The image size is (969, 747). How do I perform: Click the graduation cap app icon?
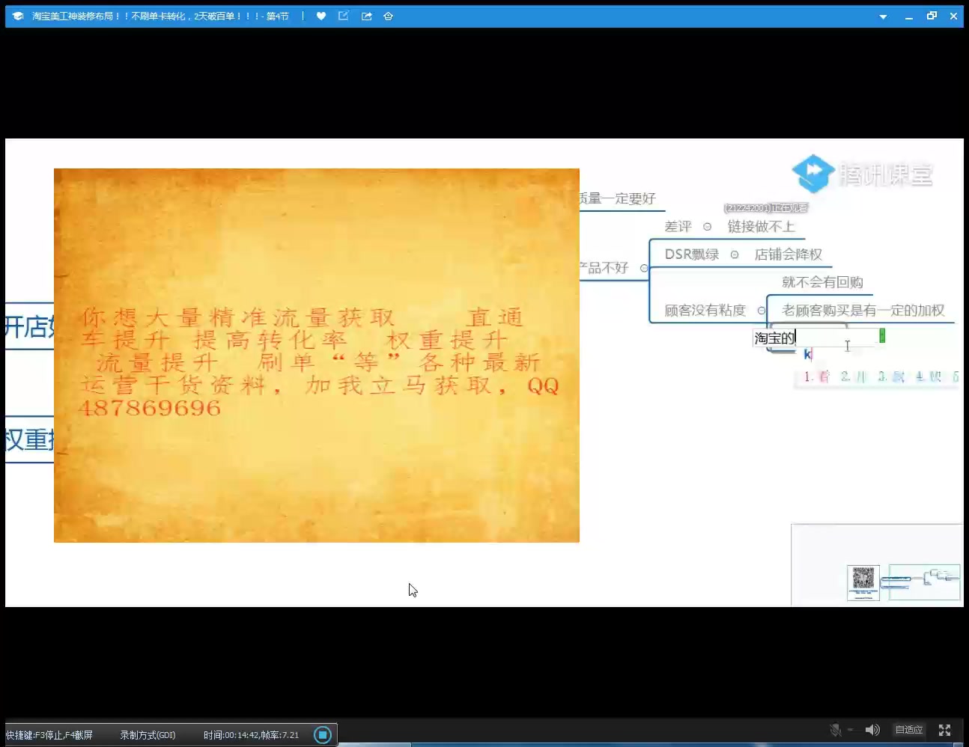18,16
